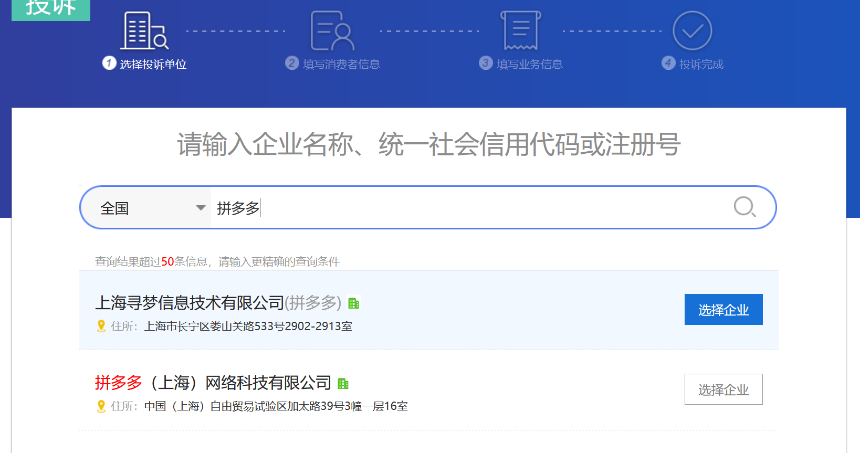Image resolution: width=860 pixels, height=453 pixels.
Task: Click step label 填写业务信息
Action: pyautogui.click(x=530, y=64)
